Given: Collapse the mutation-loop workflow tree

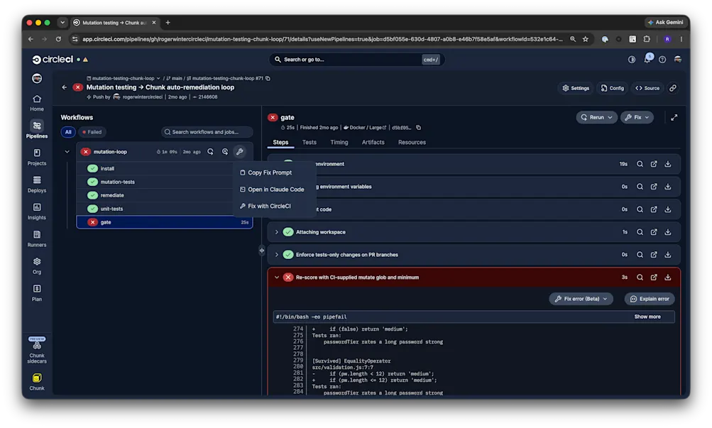Looking at the screenshot, I should tap(67, 152).
